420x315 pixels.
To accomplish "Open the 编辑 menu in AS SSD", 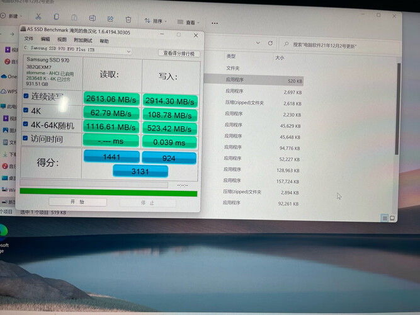I will coord(45,39).
